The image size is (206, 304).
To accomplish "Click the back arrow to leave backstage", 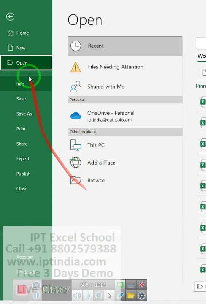I will point(10,16).
